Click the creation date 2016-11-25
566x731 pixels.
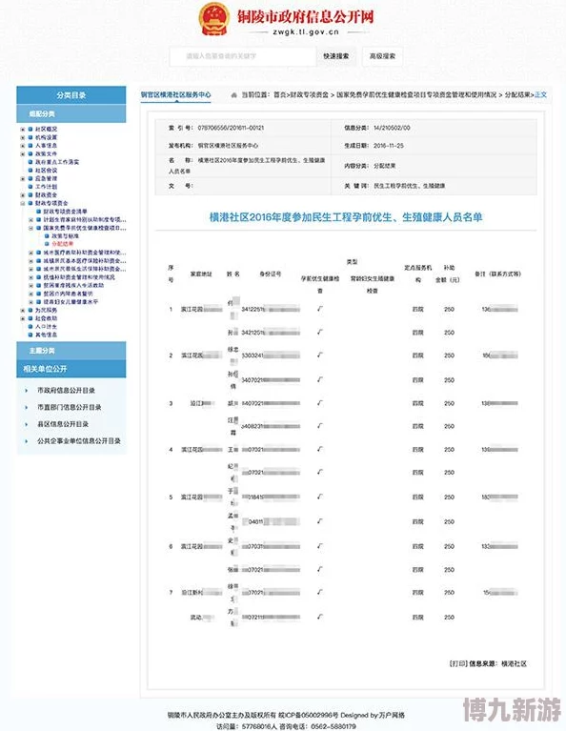389,146
